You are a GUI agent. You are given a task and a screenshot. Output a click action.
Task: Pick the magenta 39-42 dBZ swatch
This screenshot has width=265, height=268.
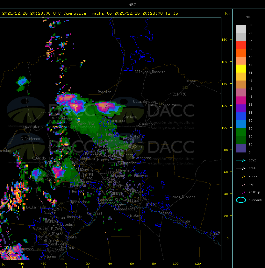click(241, 101)
